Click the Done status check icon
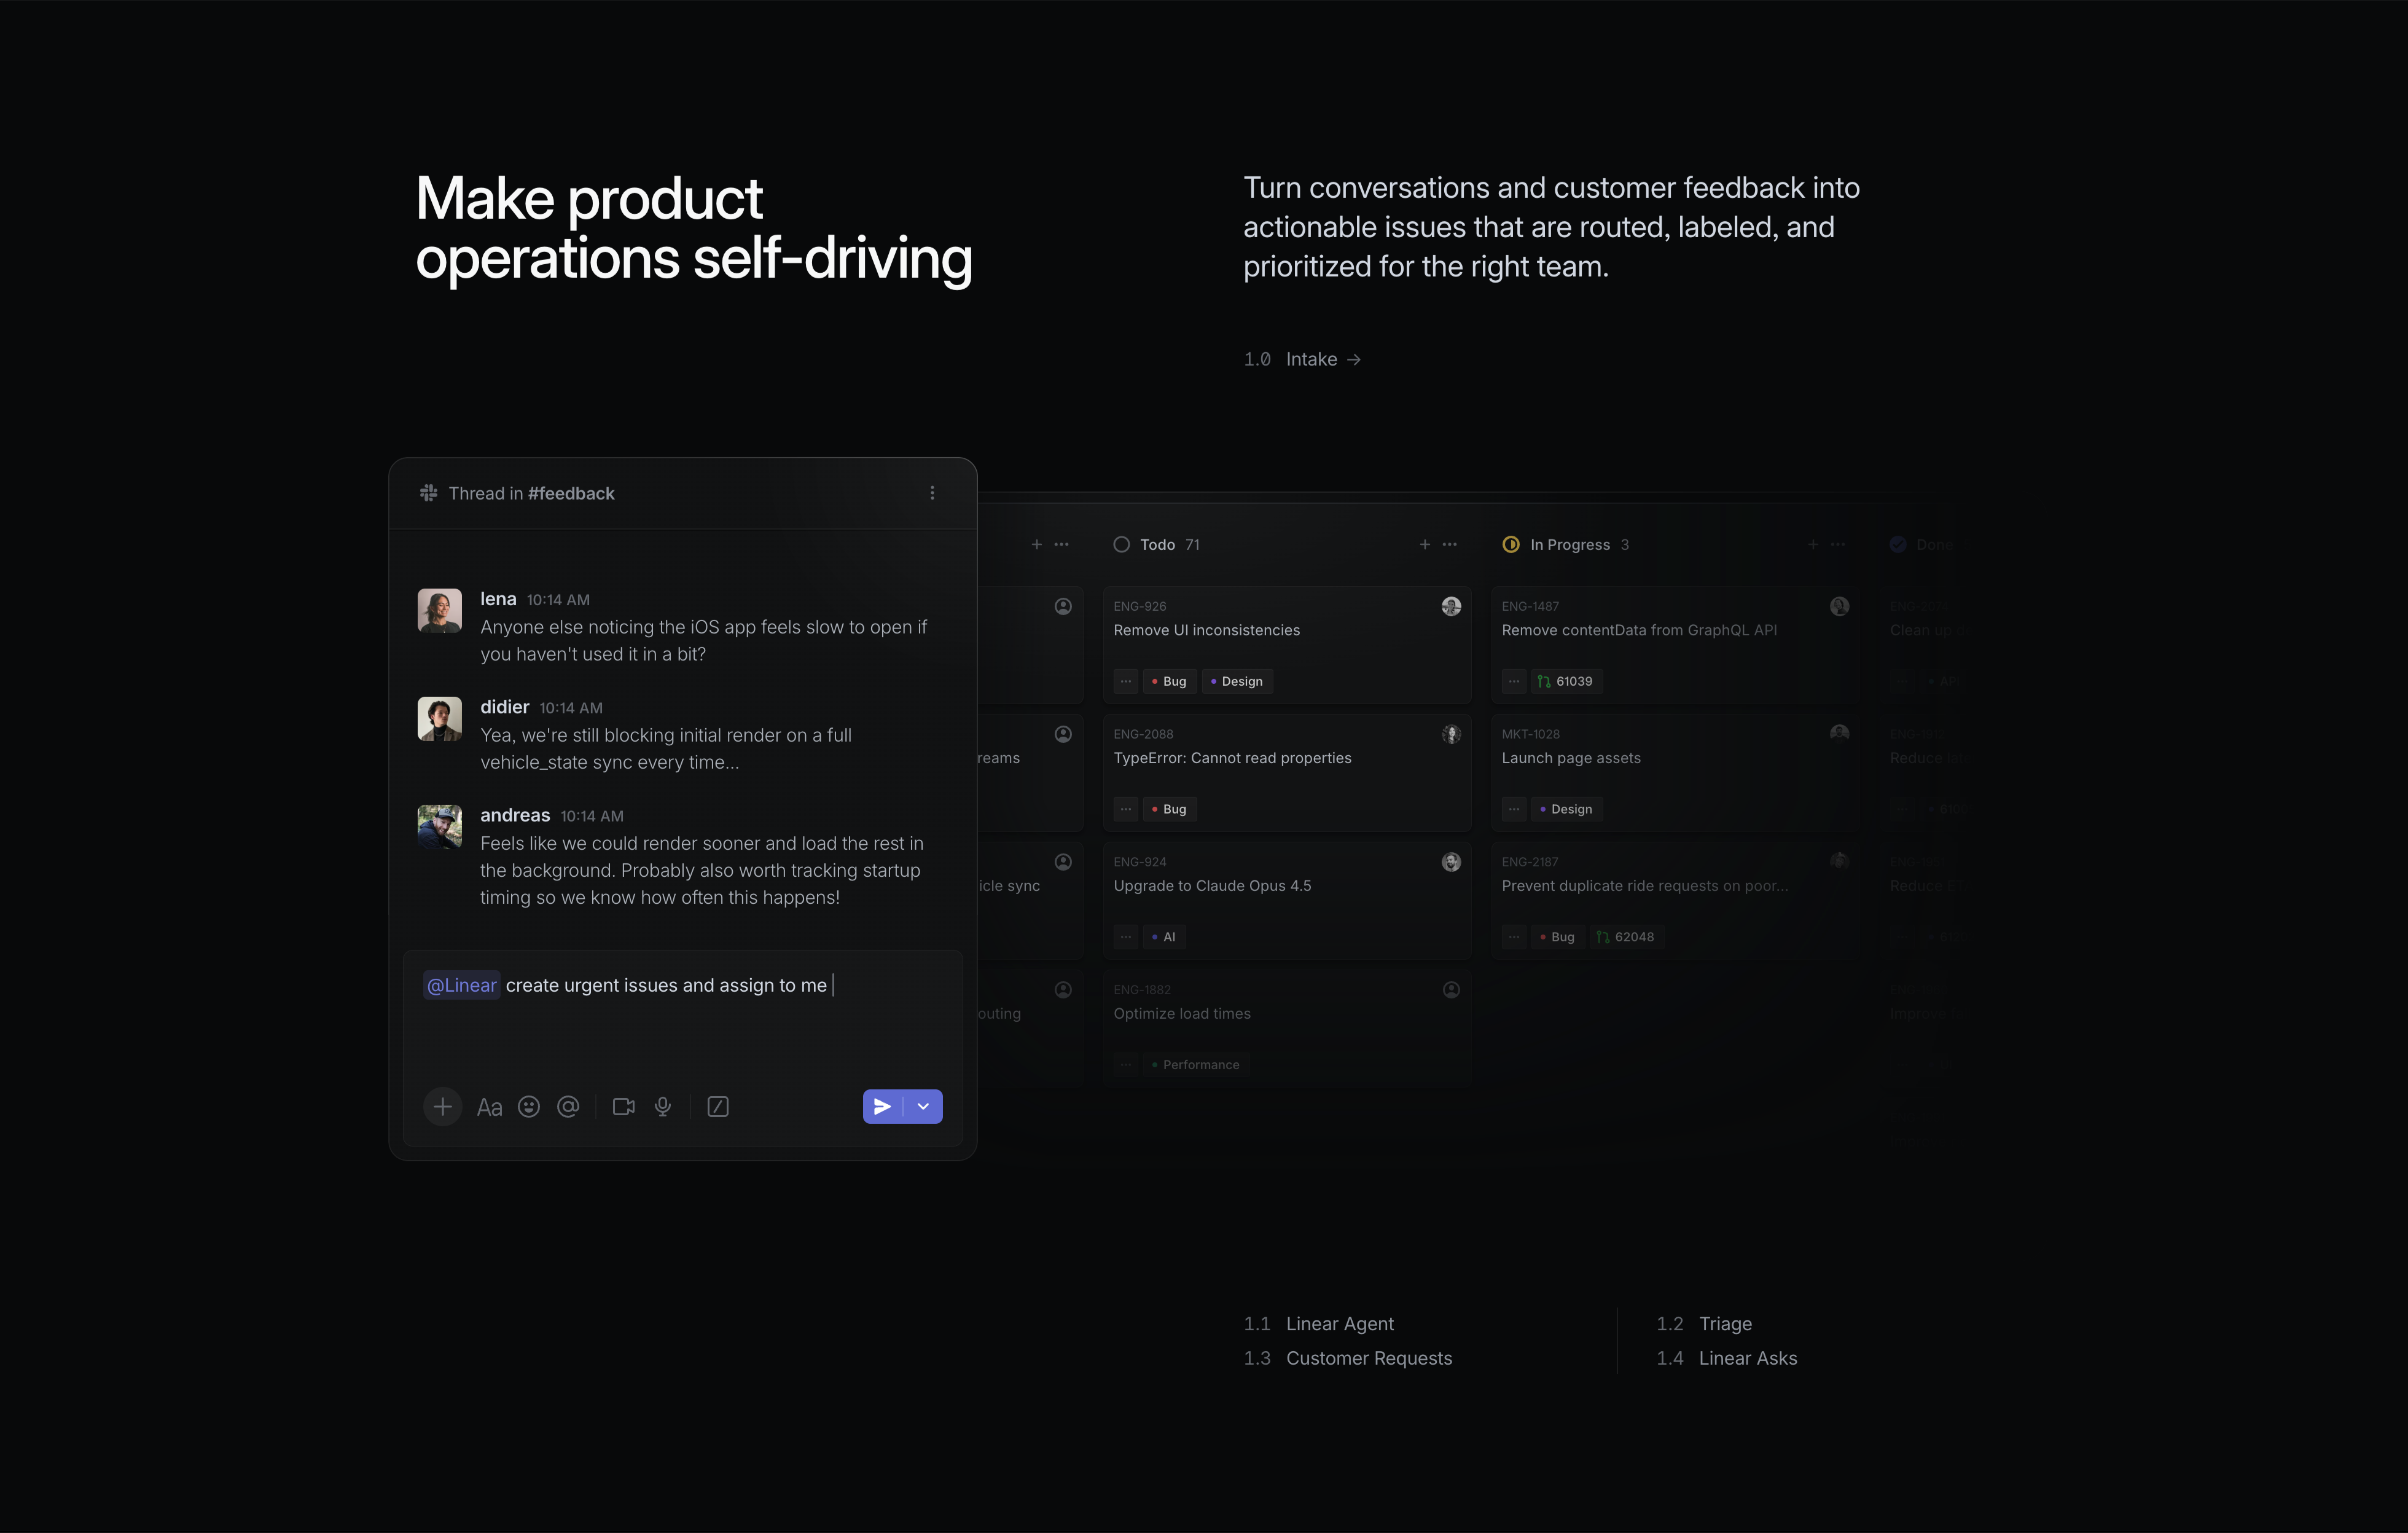 tap(1898, 544)
